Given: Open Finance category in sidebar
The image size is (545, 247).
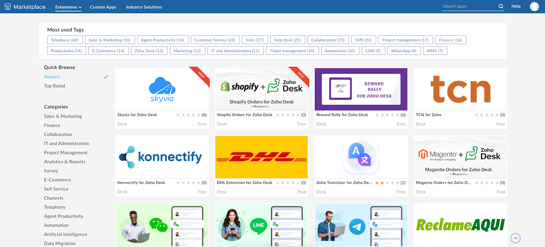Looking at the screenshot, I should (52, 125).
